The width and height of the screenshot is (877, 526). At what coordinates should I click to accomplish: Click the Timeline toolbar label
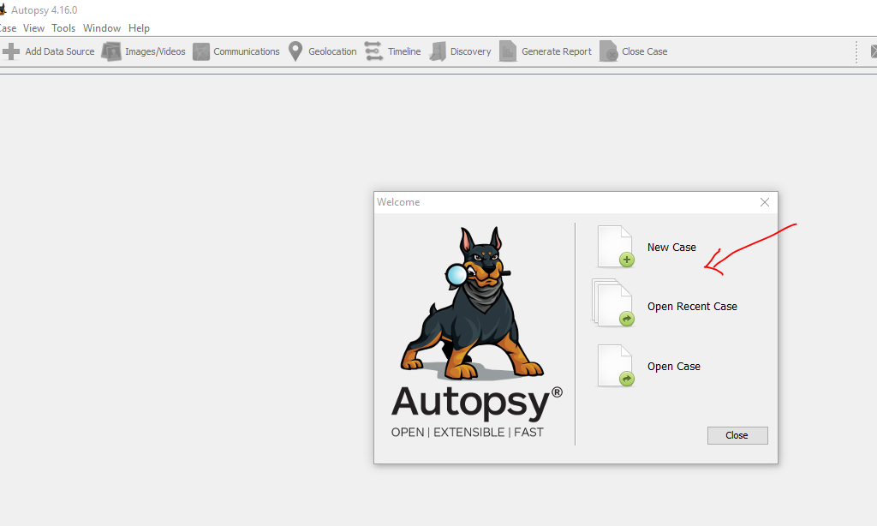pos(404,51)
